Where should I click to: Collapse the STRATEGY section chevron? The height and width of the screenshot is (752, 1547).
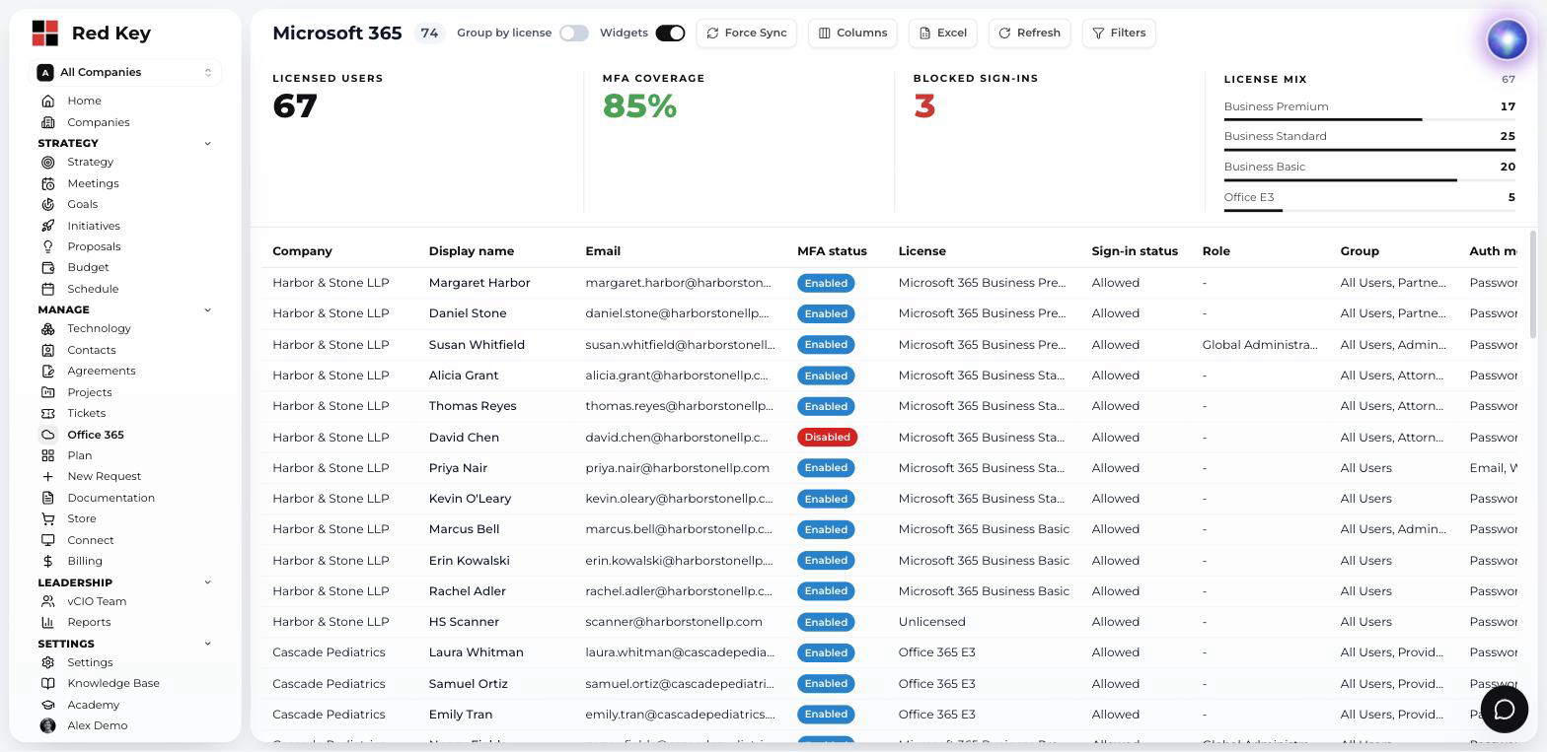(207, 143)
